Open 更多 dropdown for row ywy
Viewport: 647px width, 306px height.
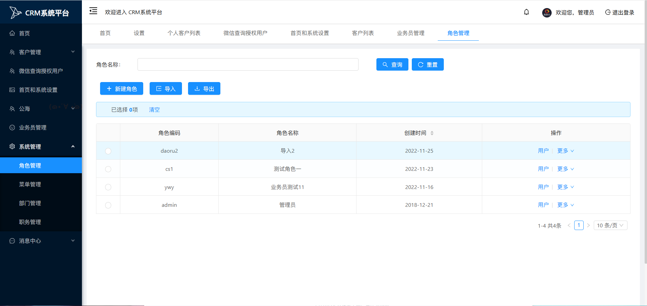coord(565,187)
